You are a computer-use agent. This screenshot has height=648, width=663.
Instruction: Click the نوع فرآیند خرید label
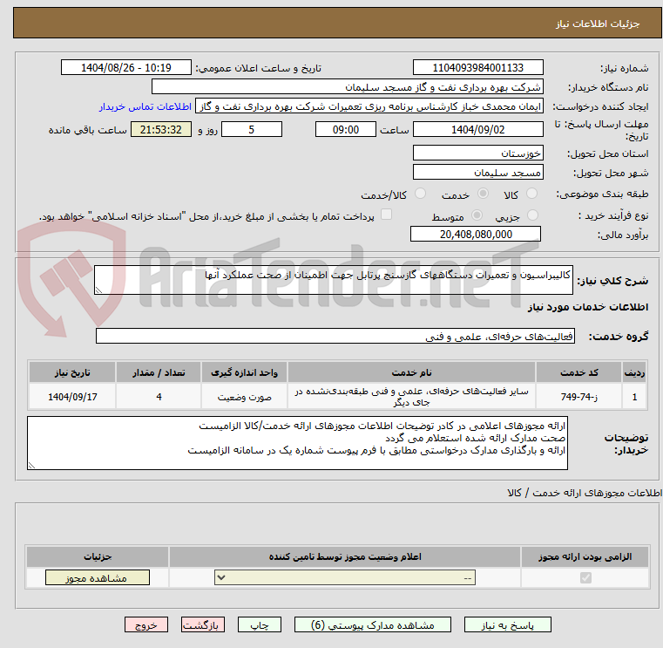tap(613, 216)
